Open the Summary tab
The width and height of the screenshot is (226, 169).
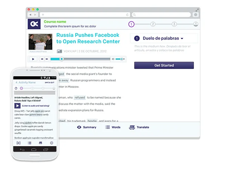tap(87, 127)
